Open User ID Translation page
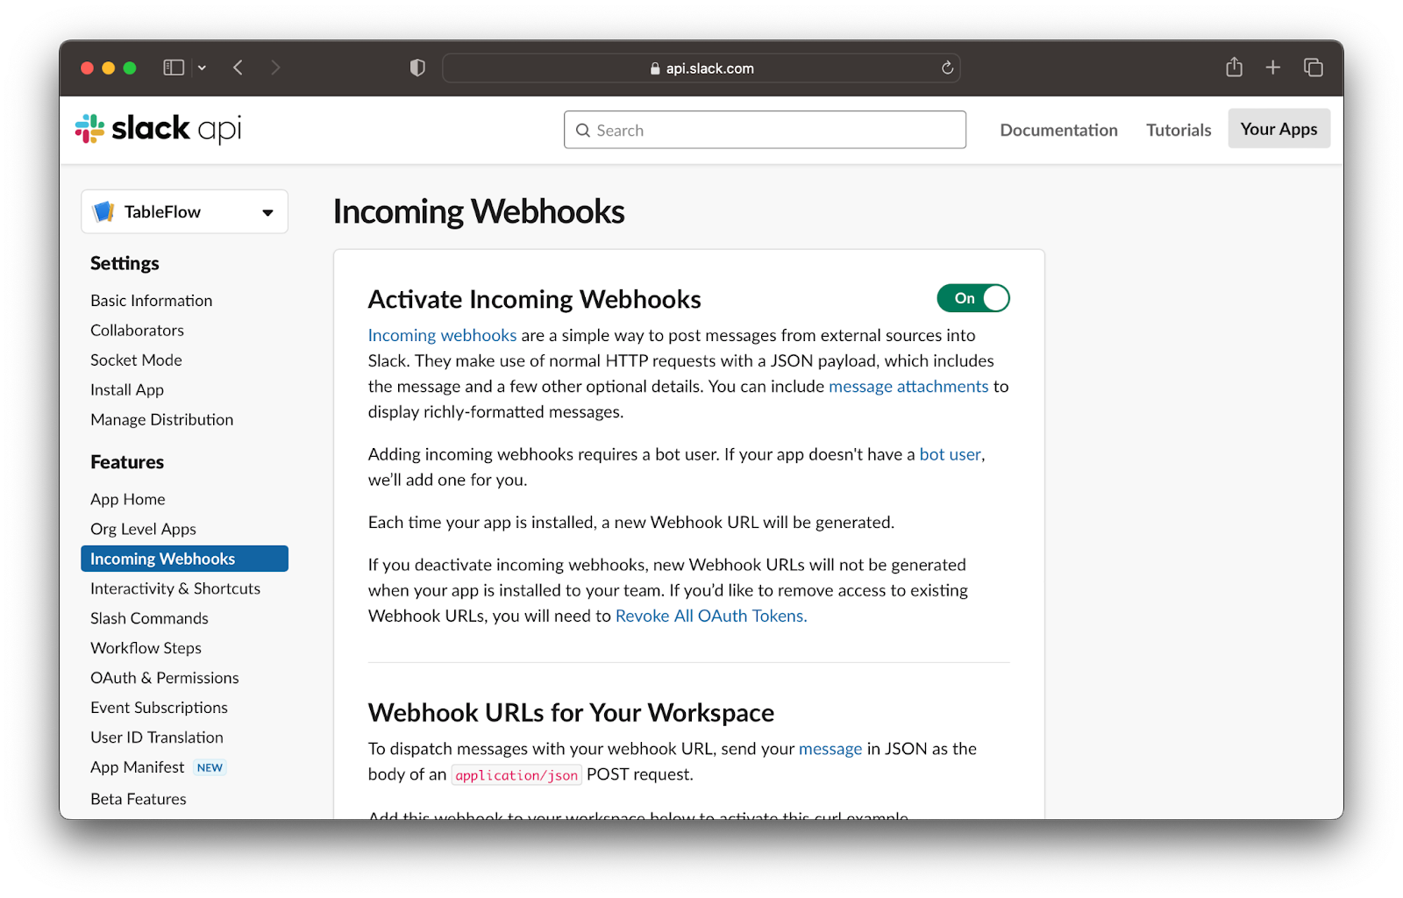This screenshot has width=1403, height=898. (157, 738)
